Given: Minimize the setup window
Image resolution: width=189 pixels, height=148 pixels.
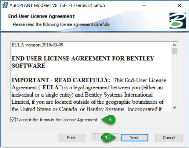Looking at the screenshot, I should [144, 5].
